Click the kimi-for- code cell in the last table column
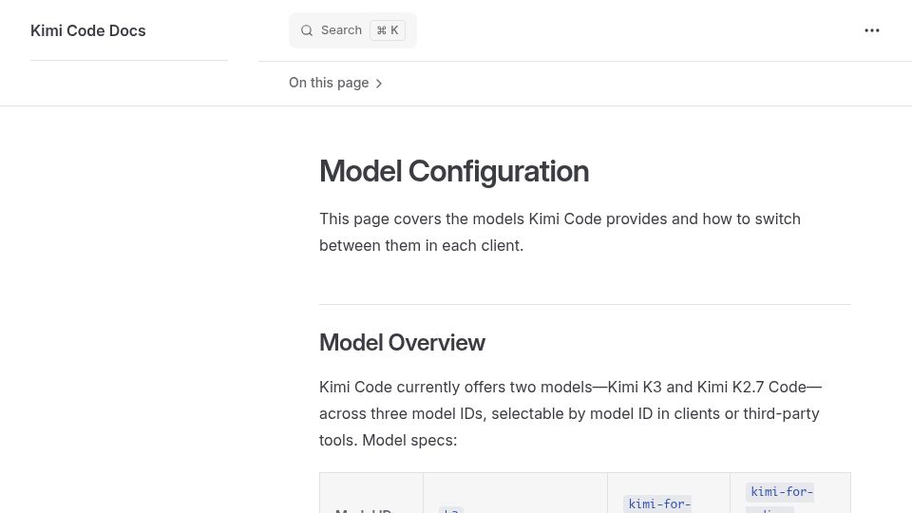The width and height of the screenshot is (912, 513). pyautogui.click(x=781, y=492)
